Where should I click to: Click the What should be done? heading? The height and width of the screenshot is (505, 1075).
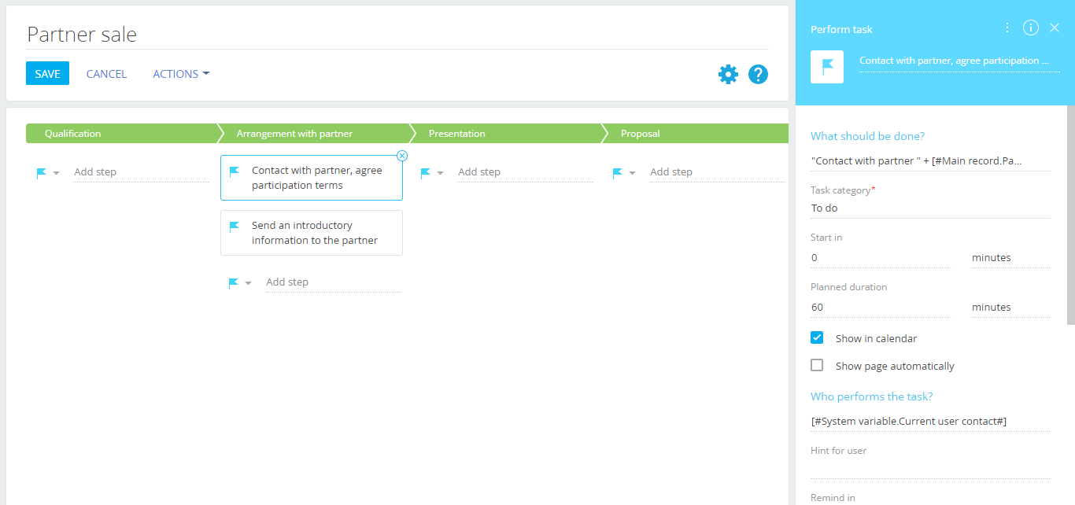(x=867, y=136)
